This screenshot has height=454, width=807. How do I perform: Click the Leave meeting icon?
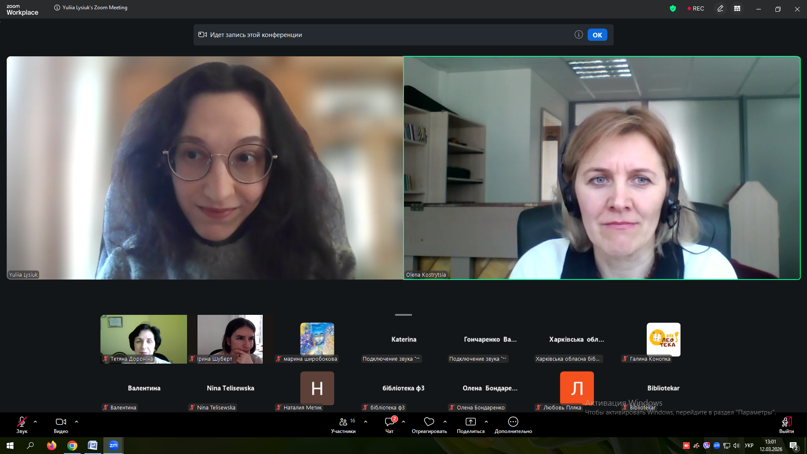[786, 422]
